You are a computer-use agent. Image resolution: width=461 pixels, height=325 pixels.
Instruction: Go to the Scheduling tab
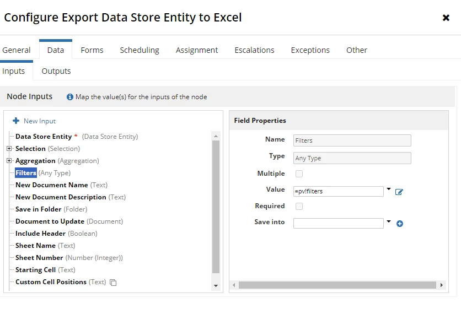[x=140, y=50]
